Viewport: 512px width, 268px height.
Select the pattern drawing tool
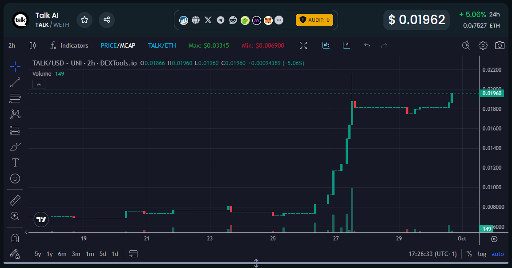pyautogui.click(x=15, y=114)
